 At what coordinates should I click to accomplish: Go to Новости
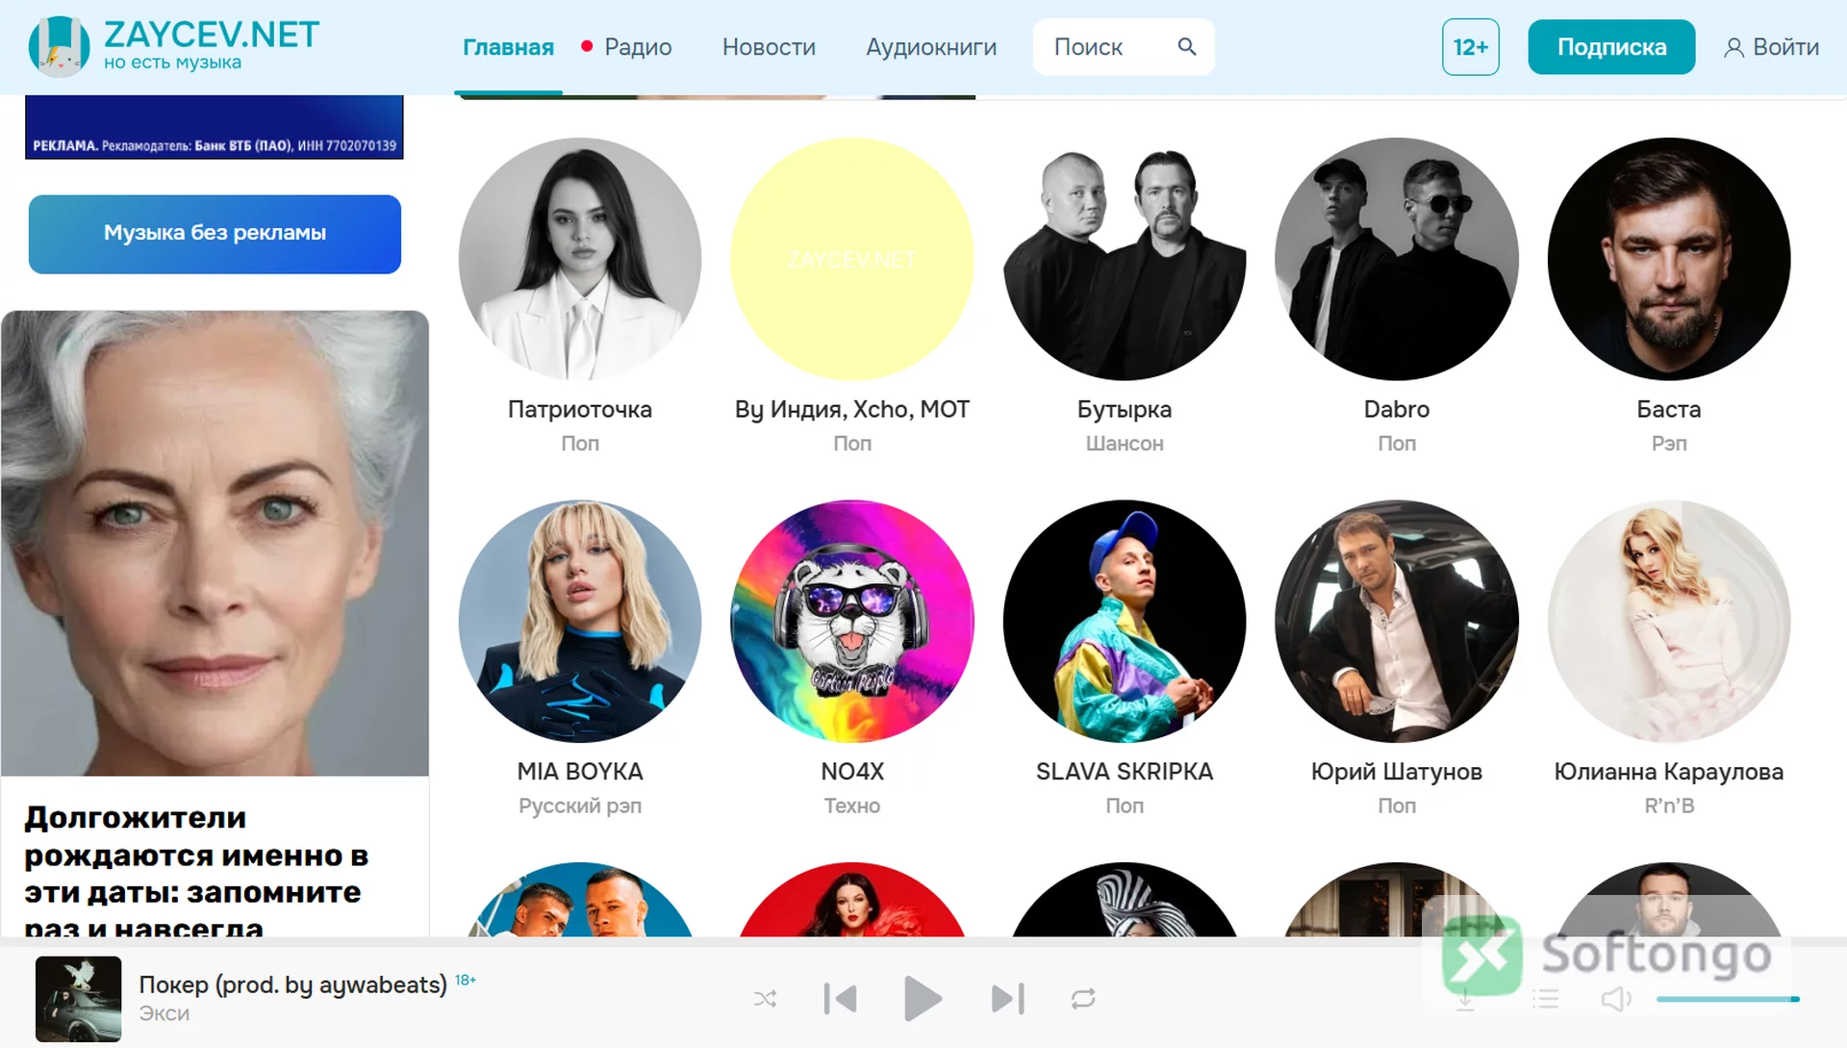pos(769,47)
